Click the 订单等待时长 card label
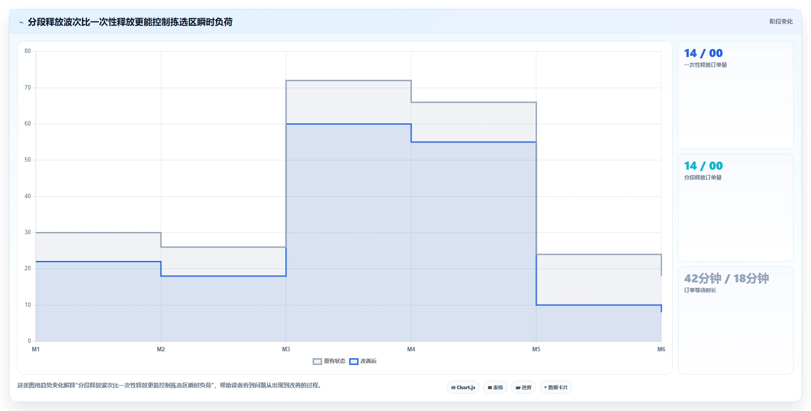The height and width of the screenshot is (411, 811). (700, 290)
